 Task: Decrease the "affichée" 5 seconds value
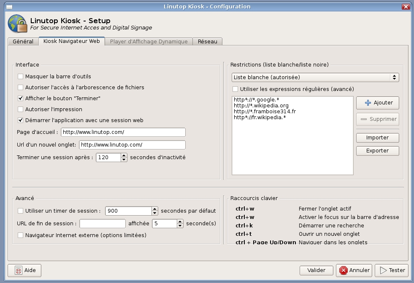180,226
